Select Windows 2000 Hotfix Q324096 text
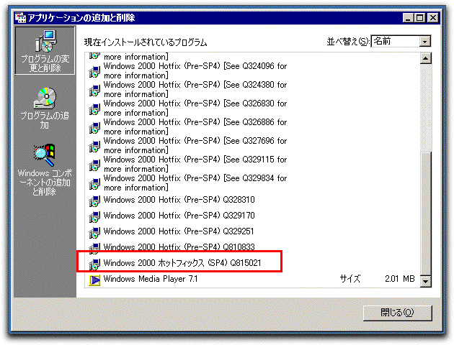Viewport: 454px width, 345px height. [195, 70]
